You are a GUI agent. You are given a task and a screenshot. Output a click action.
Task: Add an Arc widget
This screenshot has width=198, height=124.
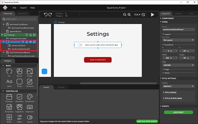point(9,73)
